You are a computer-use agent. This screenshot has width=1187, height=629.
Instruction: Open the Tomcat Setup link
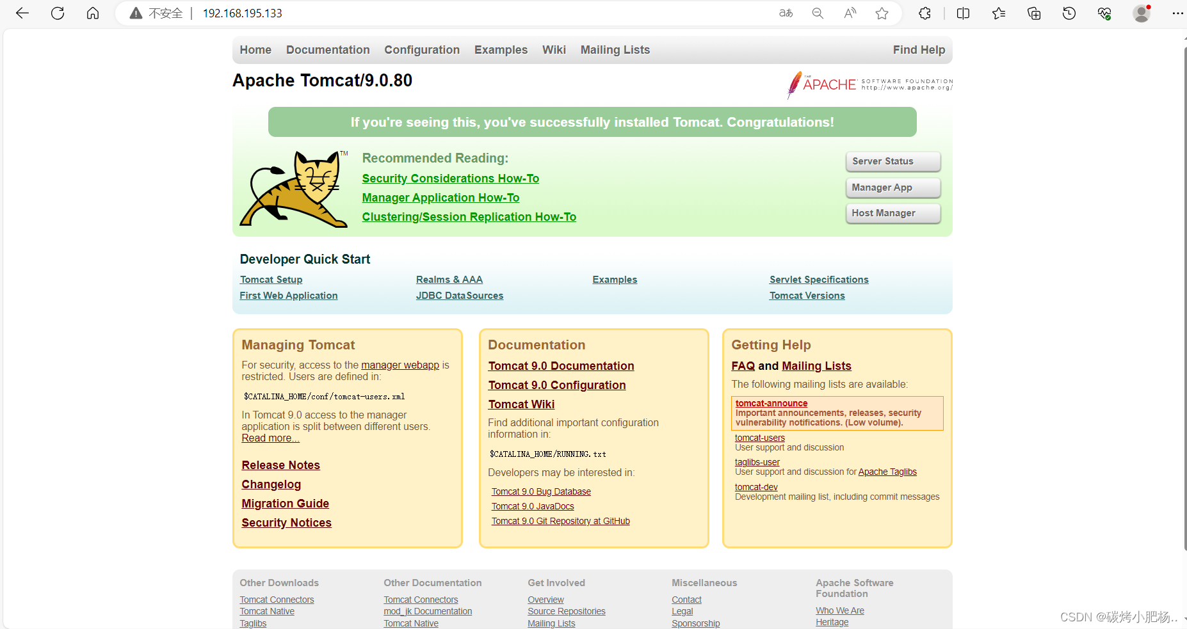tap(271, 280)
